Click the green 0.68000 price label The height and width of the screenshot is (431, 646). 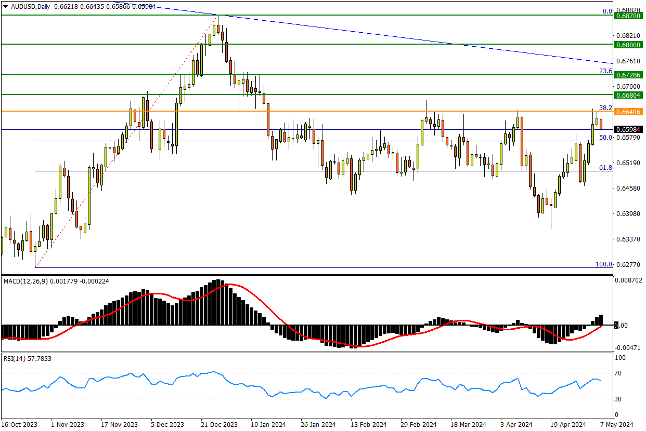(x=628, y=45)
